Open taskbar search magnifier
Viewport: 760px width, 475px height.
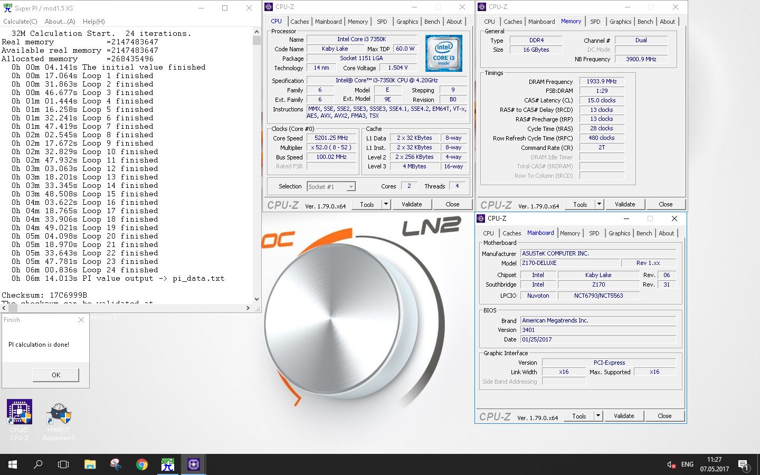[38, 464]
